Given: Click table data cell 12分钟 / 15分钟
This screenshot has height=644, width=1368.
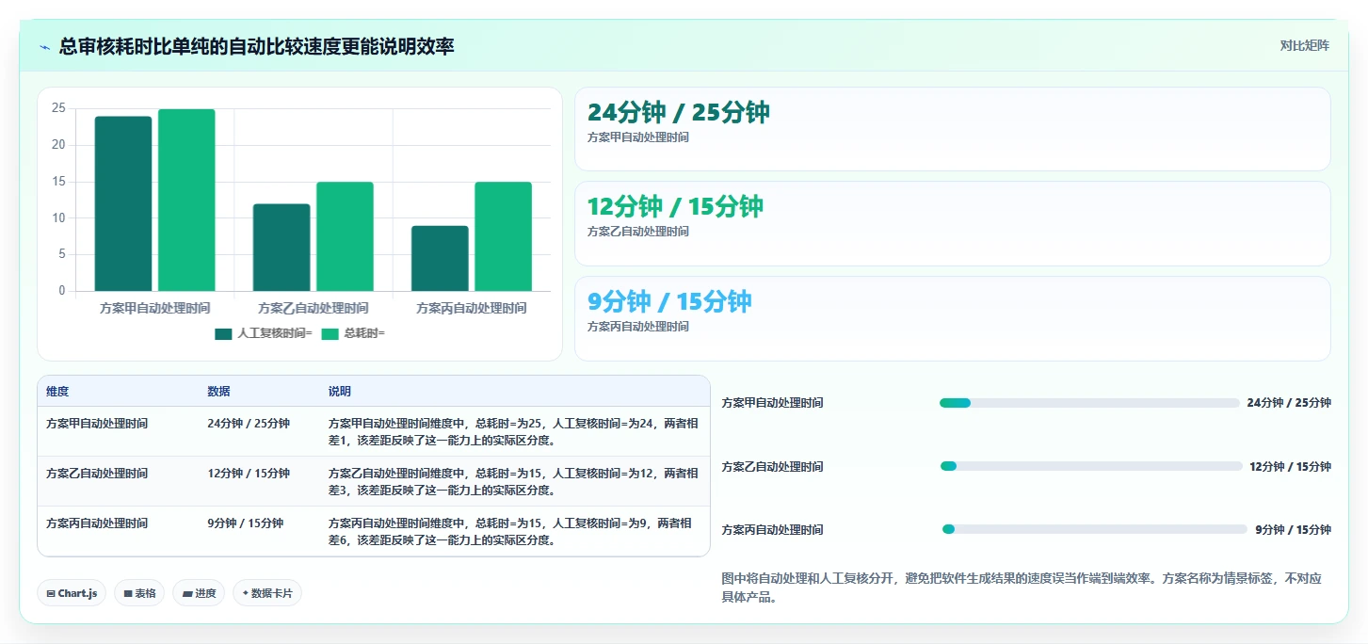Looking at the screenshot, I should click(x=249, y=474).
